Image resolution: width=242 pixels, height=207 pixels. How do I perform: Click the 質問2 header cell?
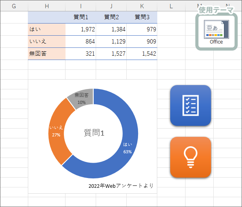pyautogui.click(x=111, y=17)
